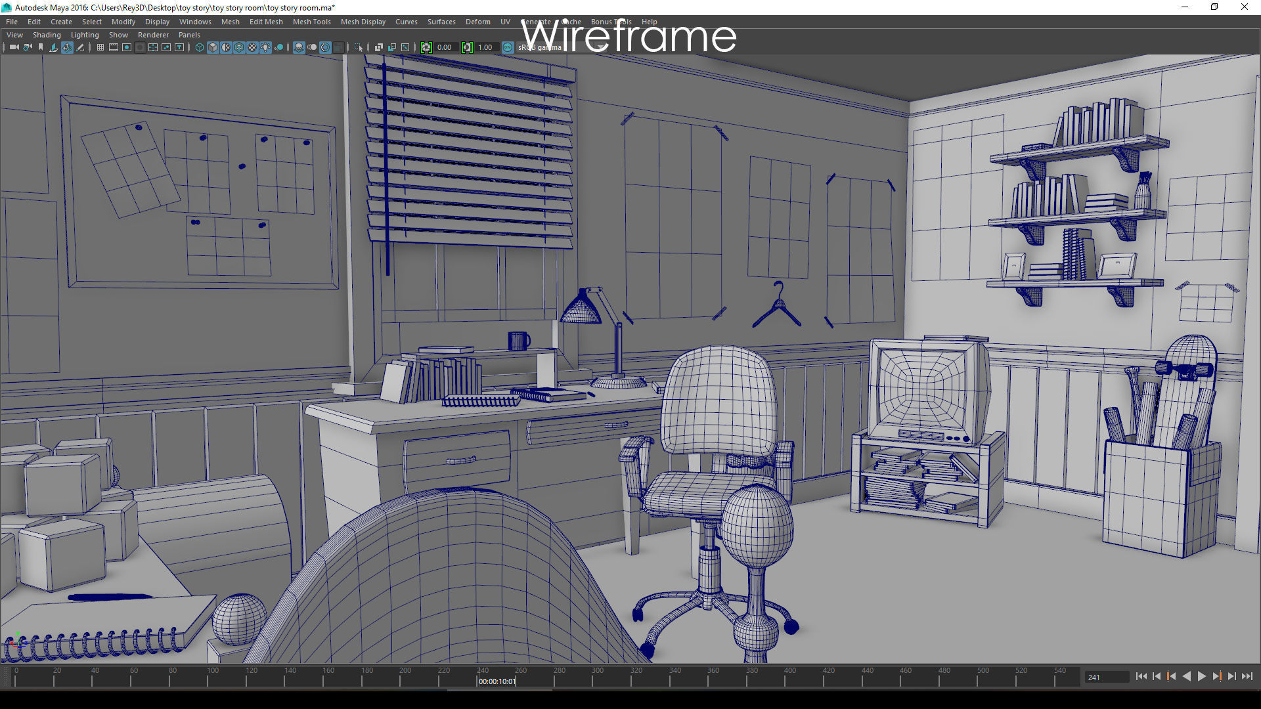Click the Gate Mask icon
The width and height of the screenshot is (1261, 709).
(140, 47)
